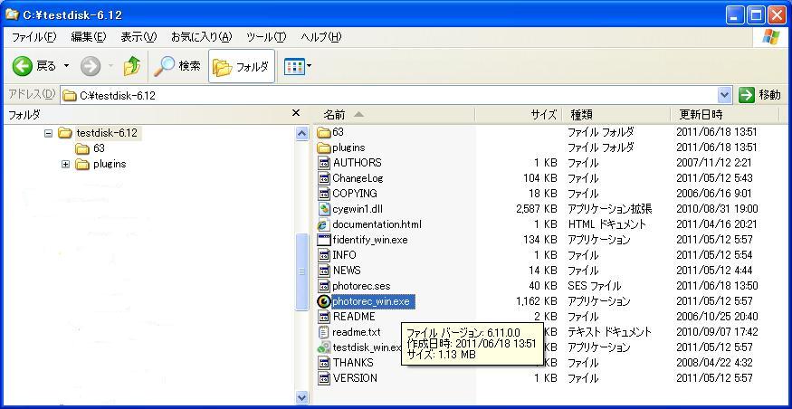The width and height of the screenshot is (792, 409).
Task: Sort by 更新日時 column header
Action: tap(725, 115)
